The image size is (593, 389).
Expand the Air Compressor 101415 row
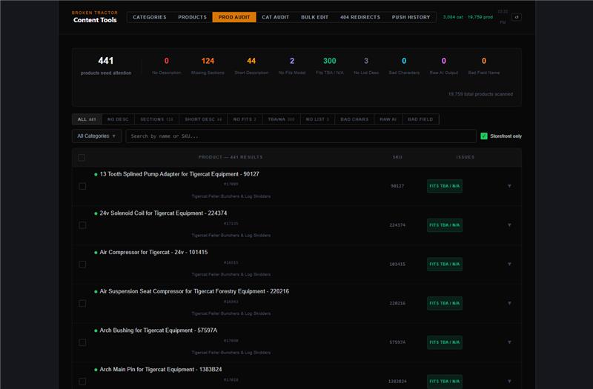pyautogui.click(x=509, y=265)
